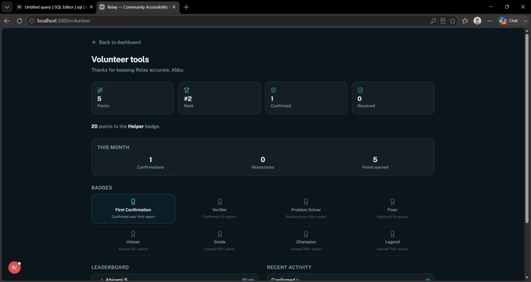Click the 'Resolutions' label under This Month
531x282 pixels.
(x=263, y=167)
